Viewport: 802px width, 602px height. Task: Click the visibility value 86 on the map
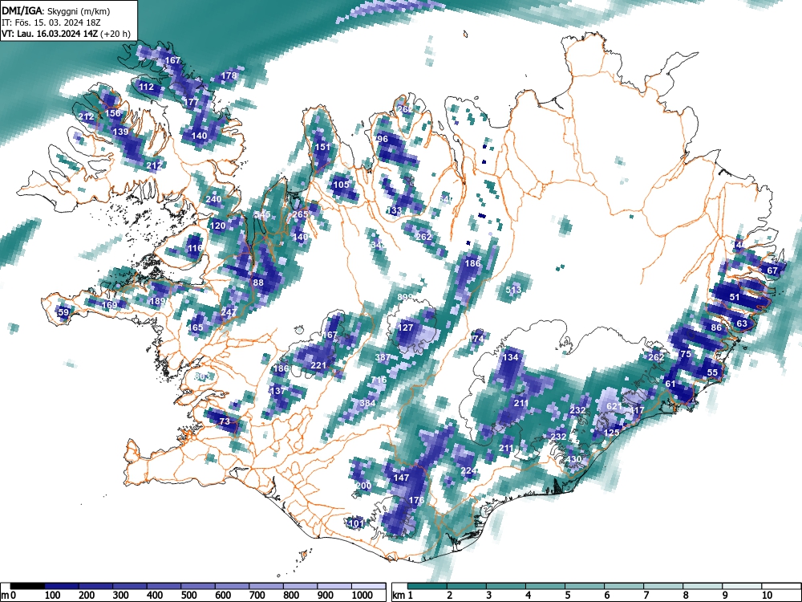[716, 327]
